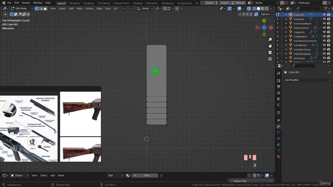Open the Scene properties tab

[279, 99]
